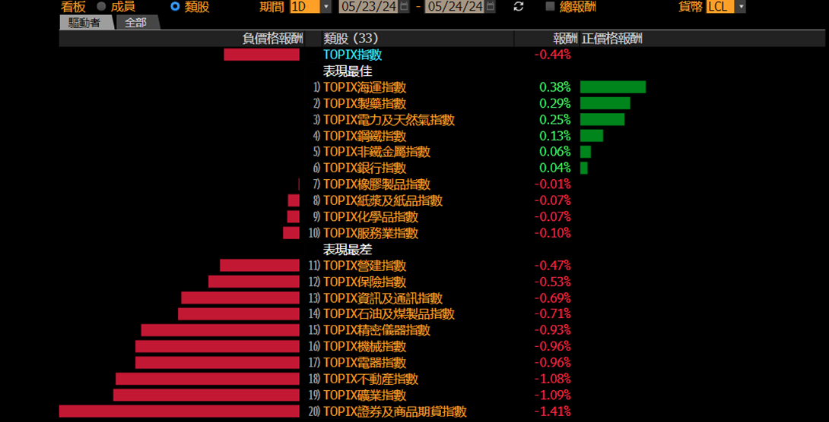Click the green bar for TOPIX海運指數

coord(613,87)
